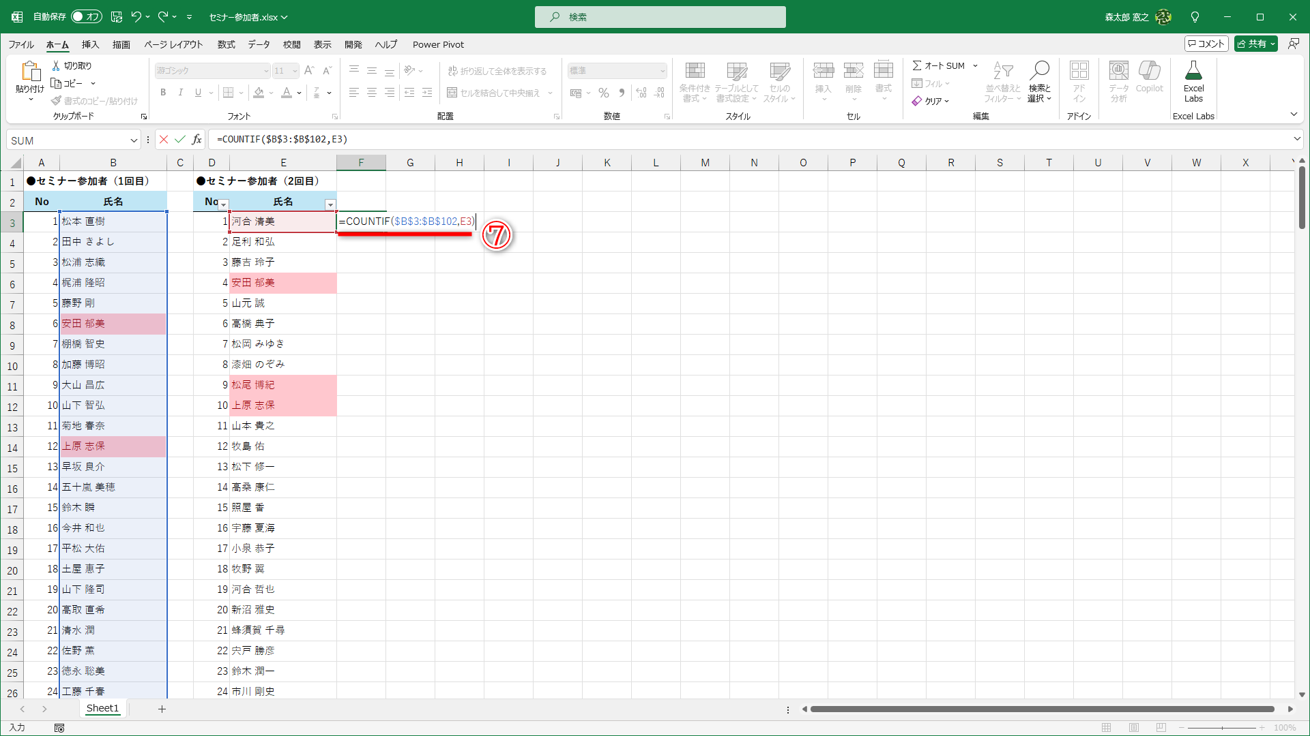Launch Excel Labs add-in

pyautogui.click(x=1193, y=82)
